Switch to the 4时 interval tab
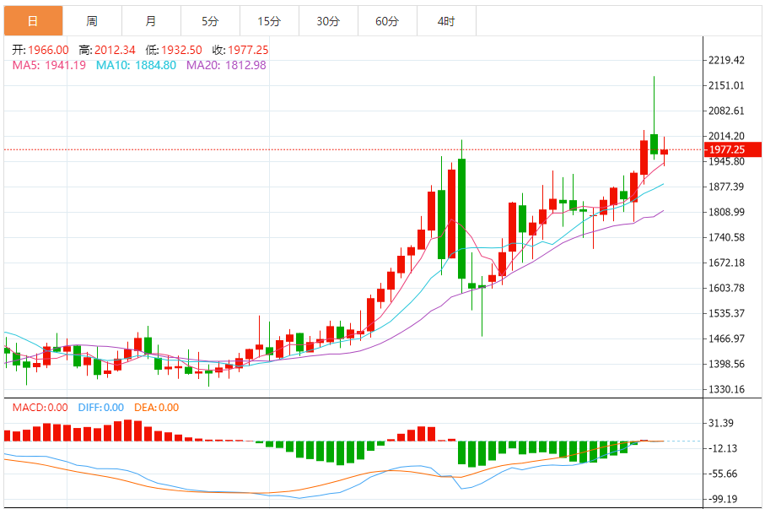765x509 pixels. (x=446, y=21)
